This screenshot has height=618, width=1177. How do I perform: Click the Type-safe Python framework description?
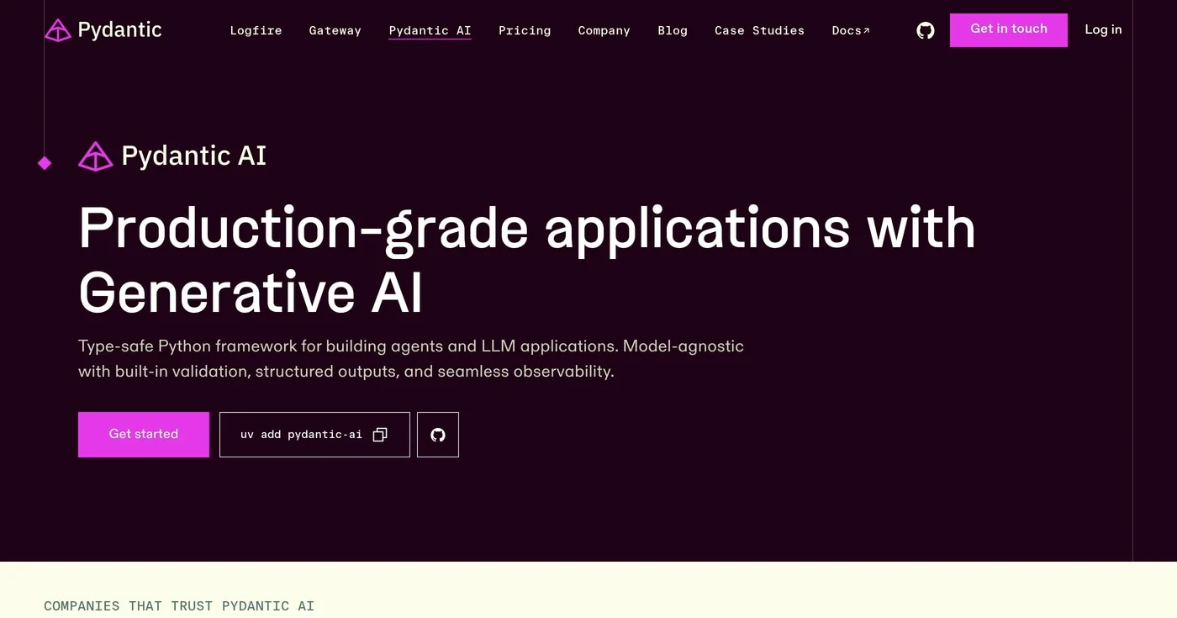click(x=411, y=358)
